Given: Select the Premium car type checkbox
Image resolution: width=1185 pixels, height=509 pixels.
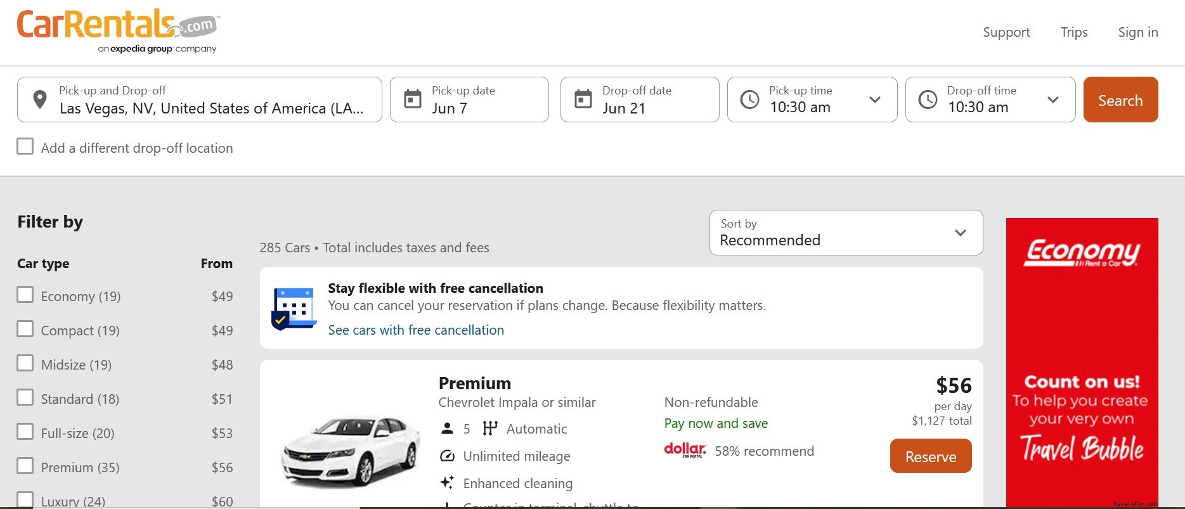Looking at the screenshot, I should coord(25,467).
